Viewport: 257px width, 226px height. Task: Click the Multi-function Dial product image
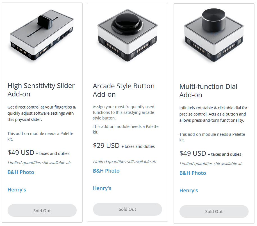pos(214,35)
